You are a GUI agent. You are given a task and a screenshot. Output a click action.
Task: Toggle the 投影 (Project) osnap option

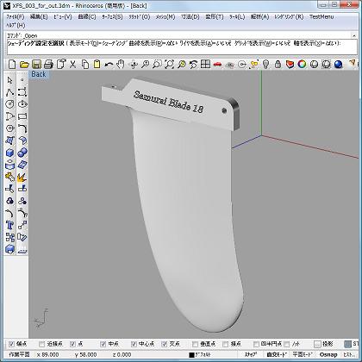(x=317, y=344)
